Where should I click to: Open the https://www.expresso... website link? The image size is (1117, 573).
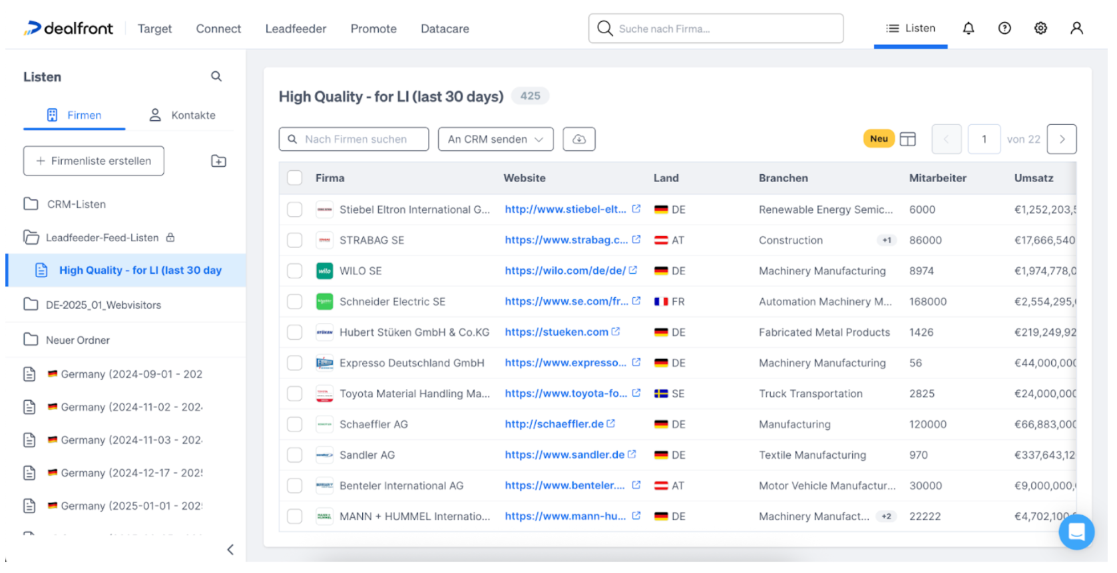pos(565,362)
